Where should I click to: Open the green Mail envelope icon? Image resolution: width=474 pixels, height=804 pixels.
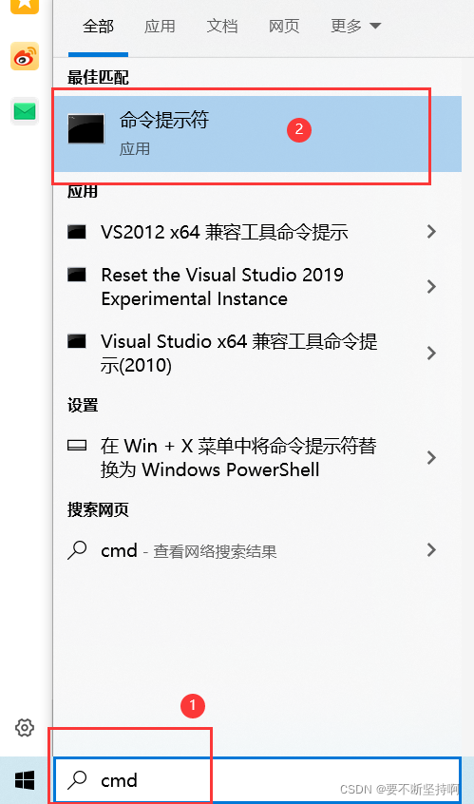[x=25, y=111]
